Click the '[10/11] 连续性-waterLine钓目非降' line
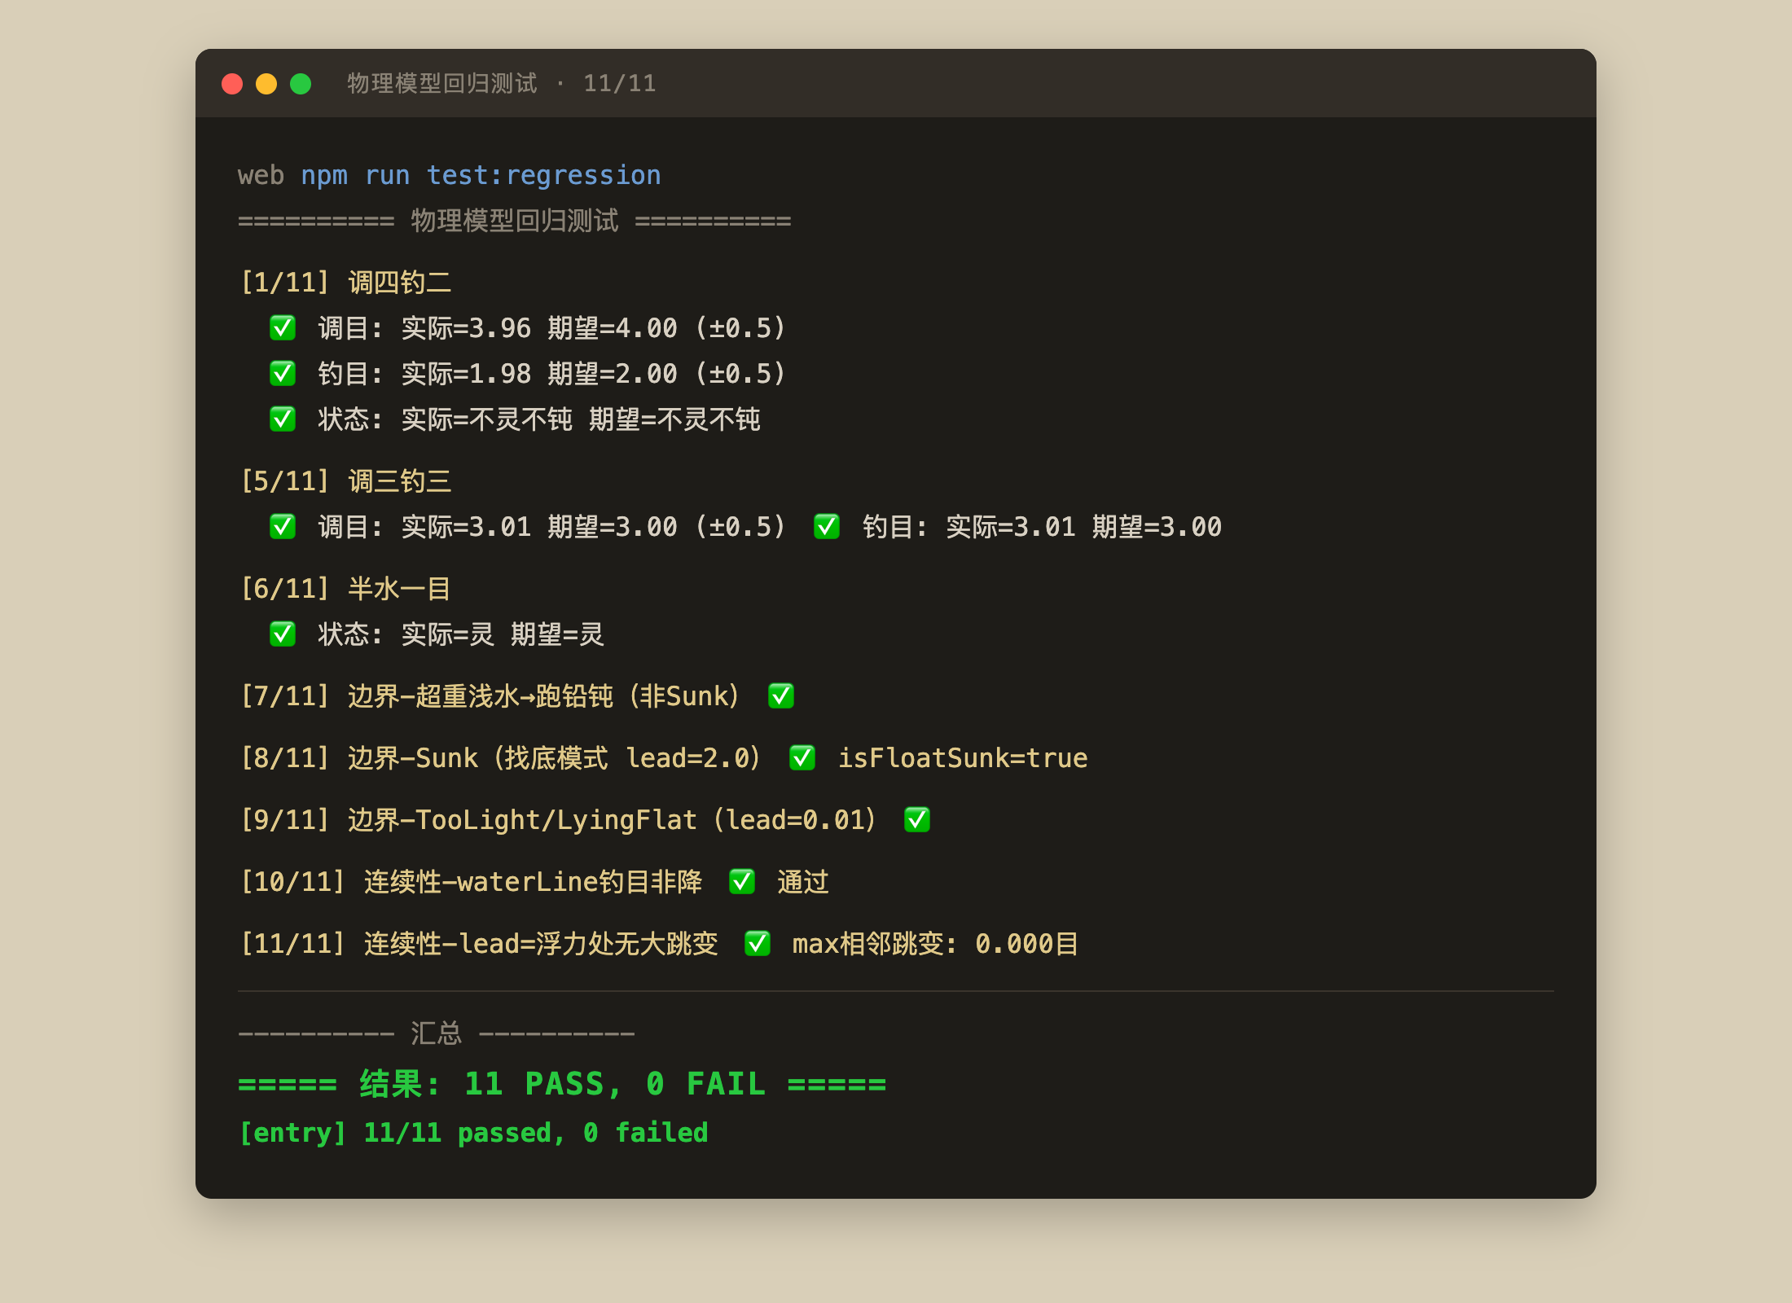Viewport: 1792px width, 1303px height. click(x=471, y=882)
